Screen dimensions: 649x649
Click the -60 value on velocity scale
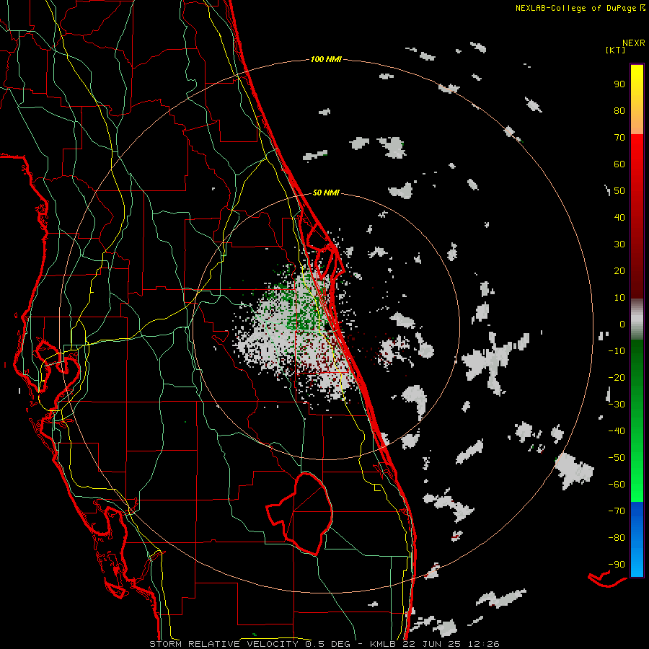617,485
